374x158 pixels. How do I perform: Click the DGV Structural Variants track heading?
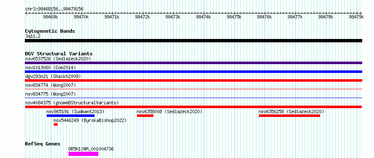tap(59, 54)
